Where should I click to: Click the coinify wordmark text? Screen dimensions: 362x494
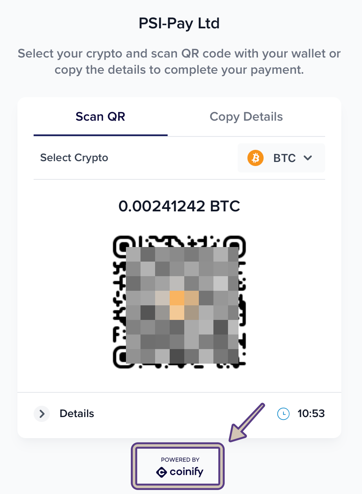click(187, 472)
